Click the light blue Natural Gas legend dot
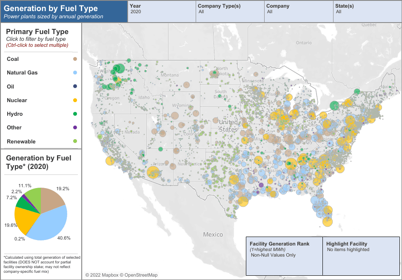Viewport: 402px width, 280px height. click(75, 73)
